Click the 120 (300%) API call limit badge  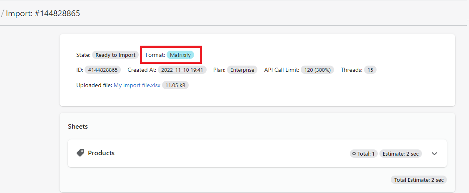[317, 70]
